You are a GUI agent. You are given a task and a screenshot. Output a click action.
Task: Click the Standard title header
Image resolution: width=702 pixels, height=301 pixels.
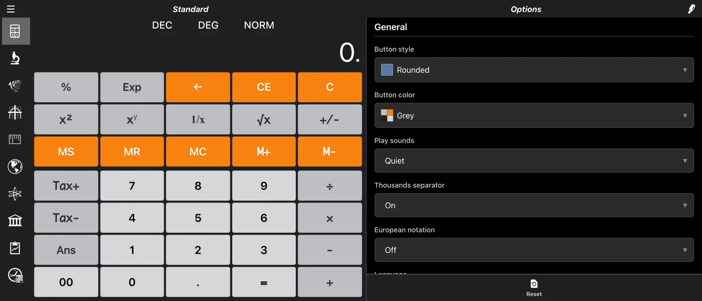[x=190, y=9]
